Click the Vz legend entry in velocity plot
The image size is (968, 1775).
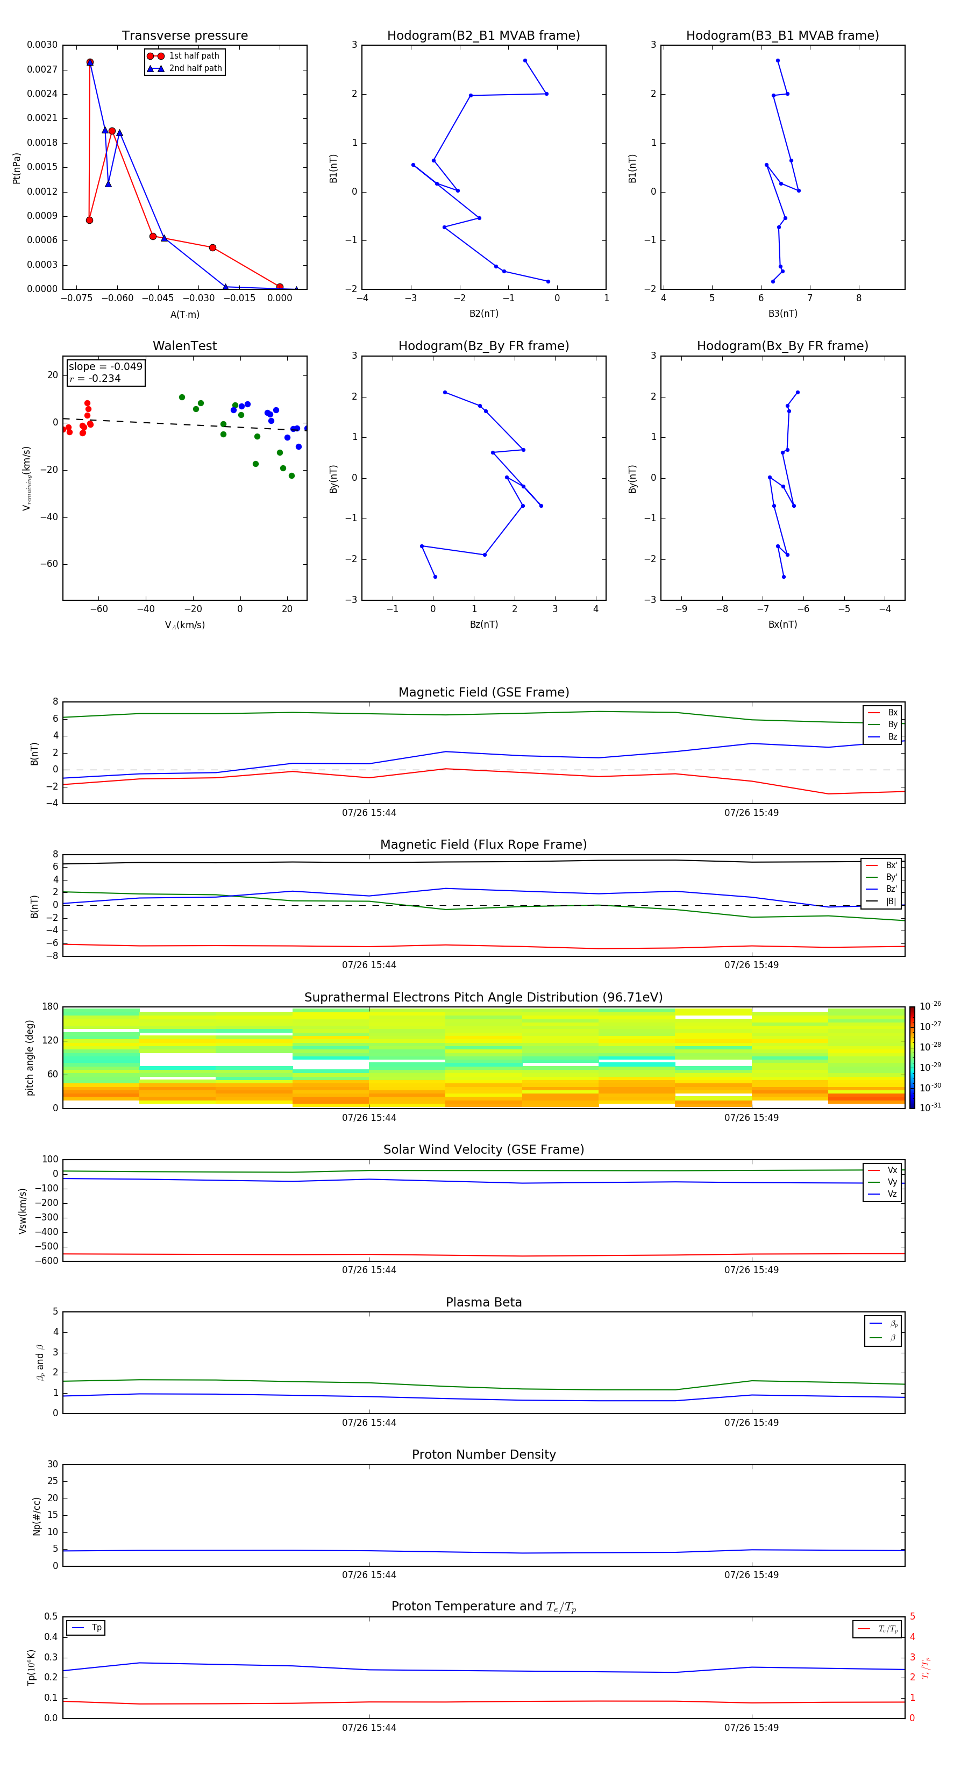(x=882, y=1194)
